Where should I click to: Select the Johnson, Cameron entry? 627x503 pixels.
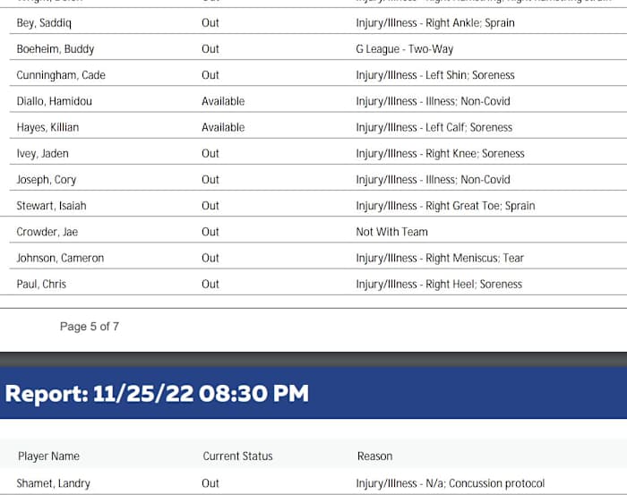coord(60,258)
